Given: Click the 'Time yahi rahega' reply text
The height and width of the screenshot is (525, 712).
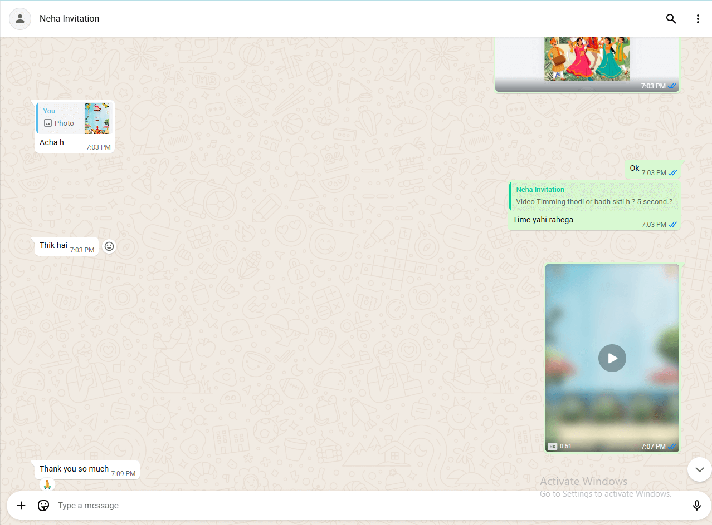Looking at the screenshot, I should coord(543,220).
